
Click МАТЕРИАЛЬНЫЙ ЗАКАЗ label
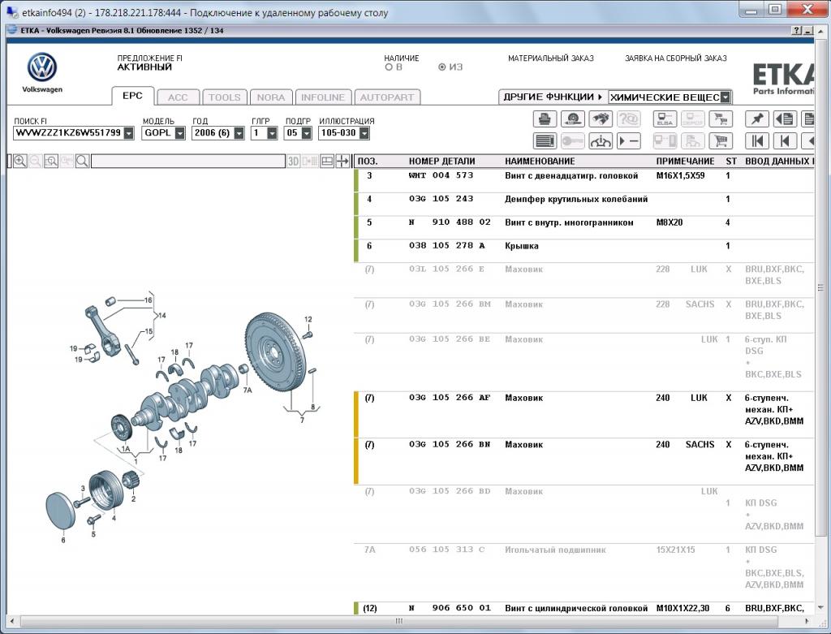pos(551,58)
